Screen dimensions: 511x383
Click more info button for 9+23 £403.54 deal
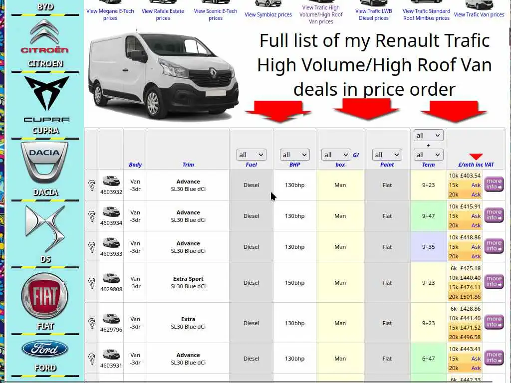point(494,184)
